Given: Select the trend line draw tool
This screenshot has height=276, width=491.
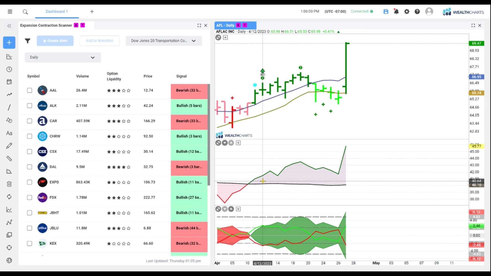Looking at the screenshot, I should 9,107.
